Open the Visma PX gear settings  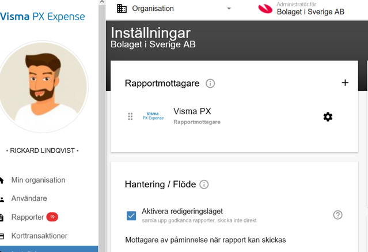[x=328, y=117]
